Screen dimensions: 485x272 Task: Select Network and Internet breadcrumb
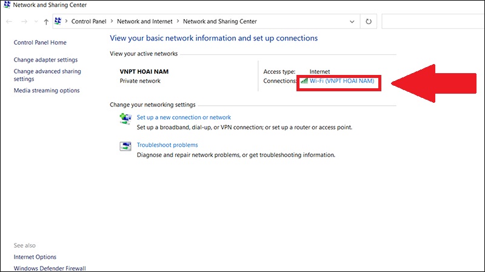click(x=144, y=21)
